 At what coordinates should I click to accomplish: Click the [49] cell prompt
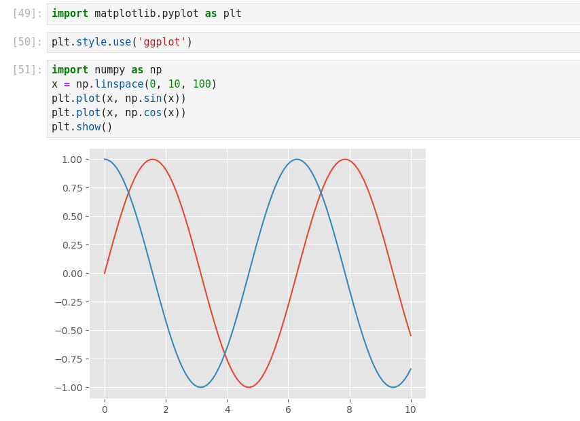pyautogui.click(x=27, y=14)
